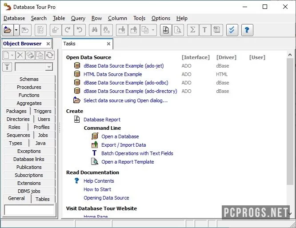Click the Export / Import Data link
Viewport: 296px width, 228px height.
pyautogui.click(x=124, y=145)
